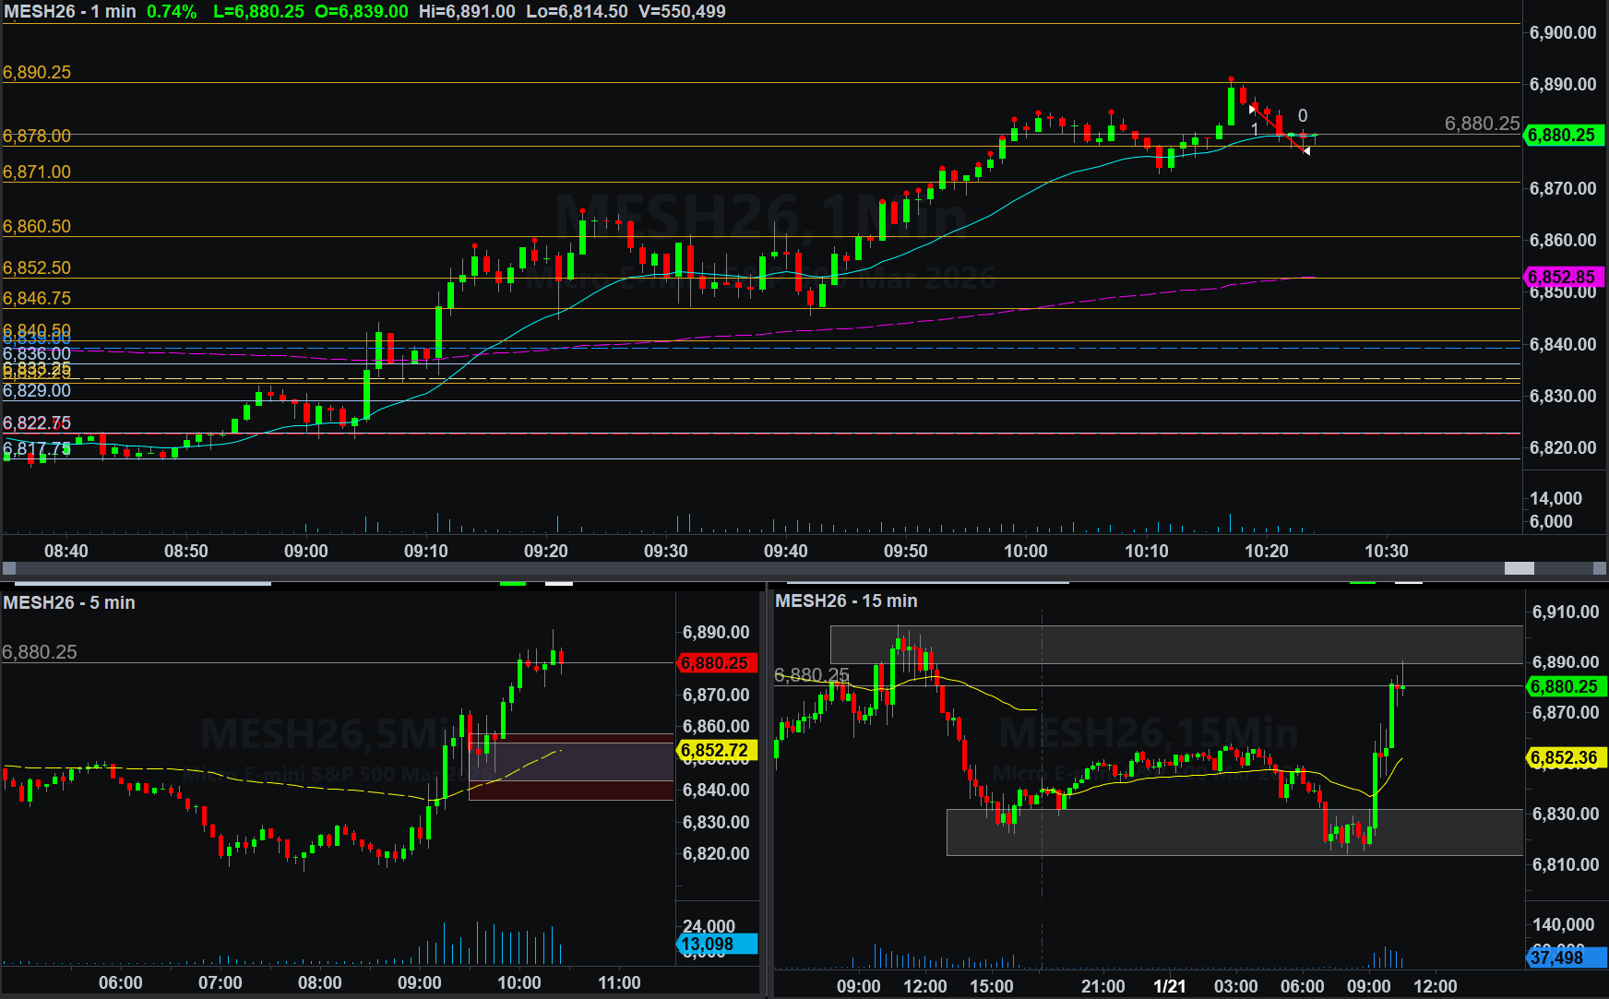Screen dimensions: 1609x999
Task: Click the green tab marker above 5 min chart
Action: [512, 583]
